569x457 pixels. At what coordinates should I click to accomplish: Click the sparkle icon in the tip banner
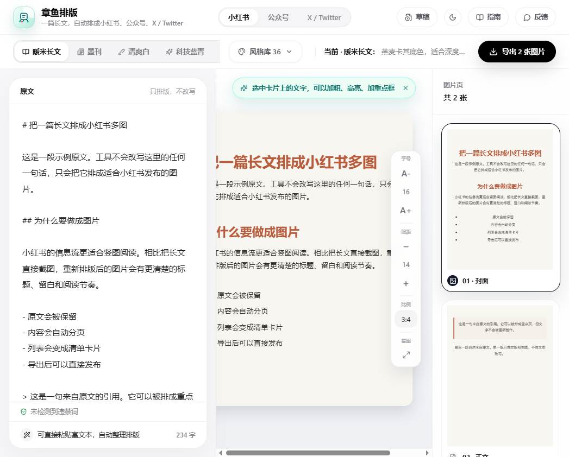pyautogui.click(x=244, y=88)
